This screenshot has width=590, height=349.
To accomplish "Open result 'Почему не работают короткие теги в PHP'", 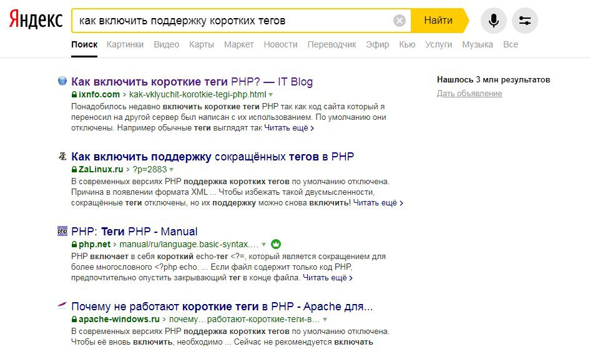I will coord(222,307).
